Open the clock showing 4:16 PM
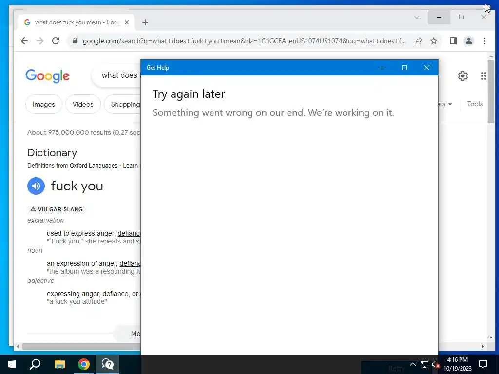 pyautogui.click(x=457, y=364)
